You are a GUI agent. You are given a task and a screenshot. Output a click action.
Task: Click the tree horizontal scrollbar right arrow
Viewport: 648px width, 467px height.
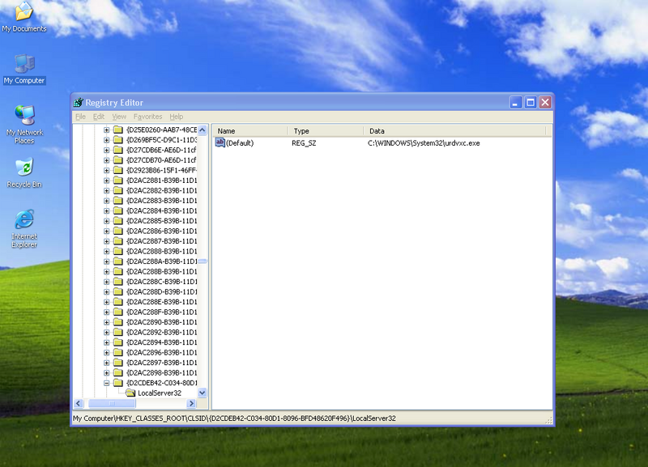(x=191, y=403)
